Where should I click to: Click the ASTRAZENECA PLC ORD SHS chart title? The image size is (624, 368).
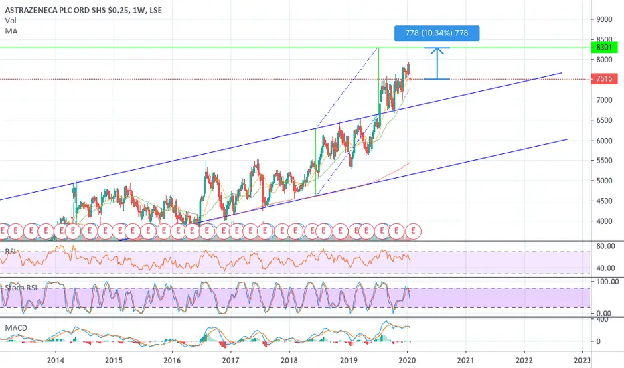click(x=83, y=10)
